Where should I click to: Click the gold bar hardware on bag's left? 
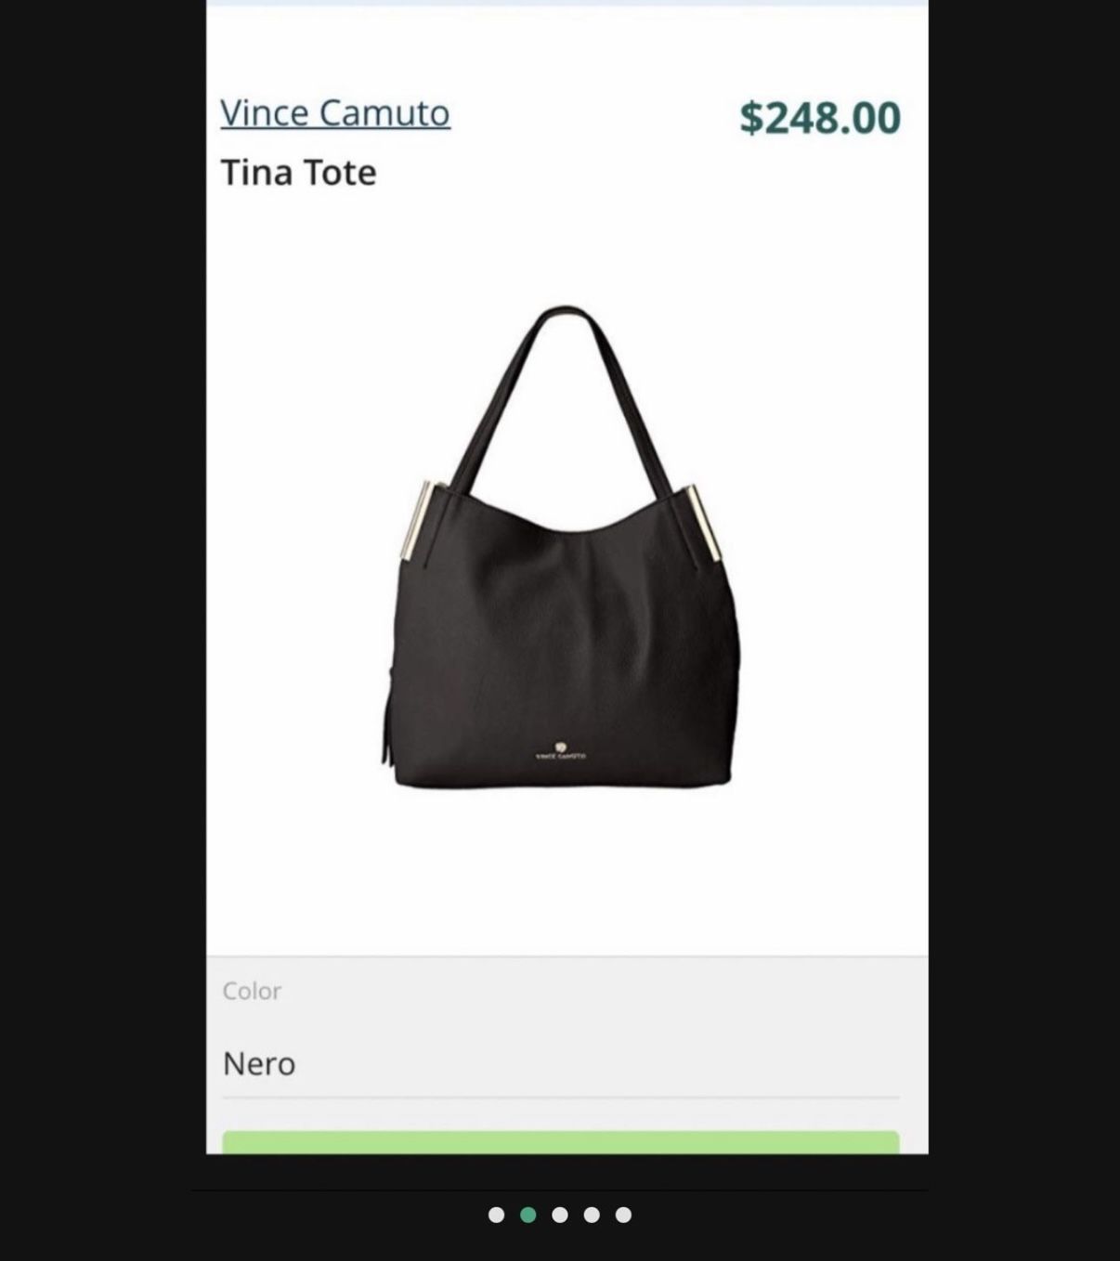pyautogui.click(x=416, y=521)
